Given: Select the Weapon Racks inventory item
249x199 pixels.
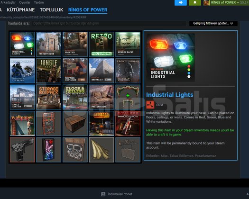Looking at the screenshot, I should [x=128, y=44].
